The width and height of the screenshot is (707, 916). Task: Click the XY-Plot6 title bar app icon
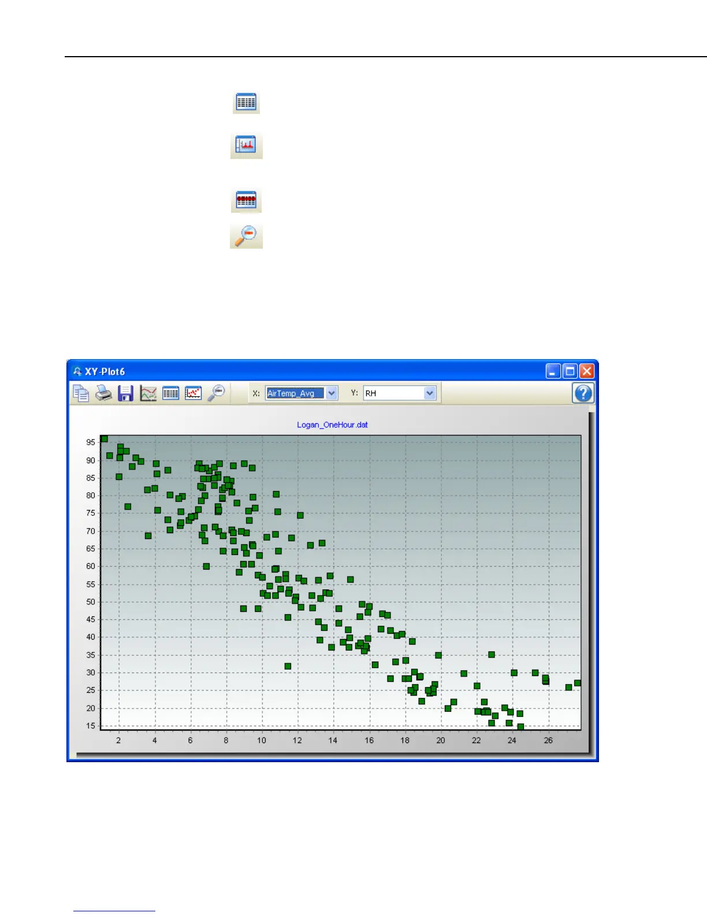77,371
